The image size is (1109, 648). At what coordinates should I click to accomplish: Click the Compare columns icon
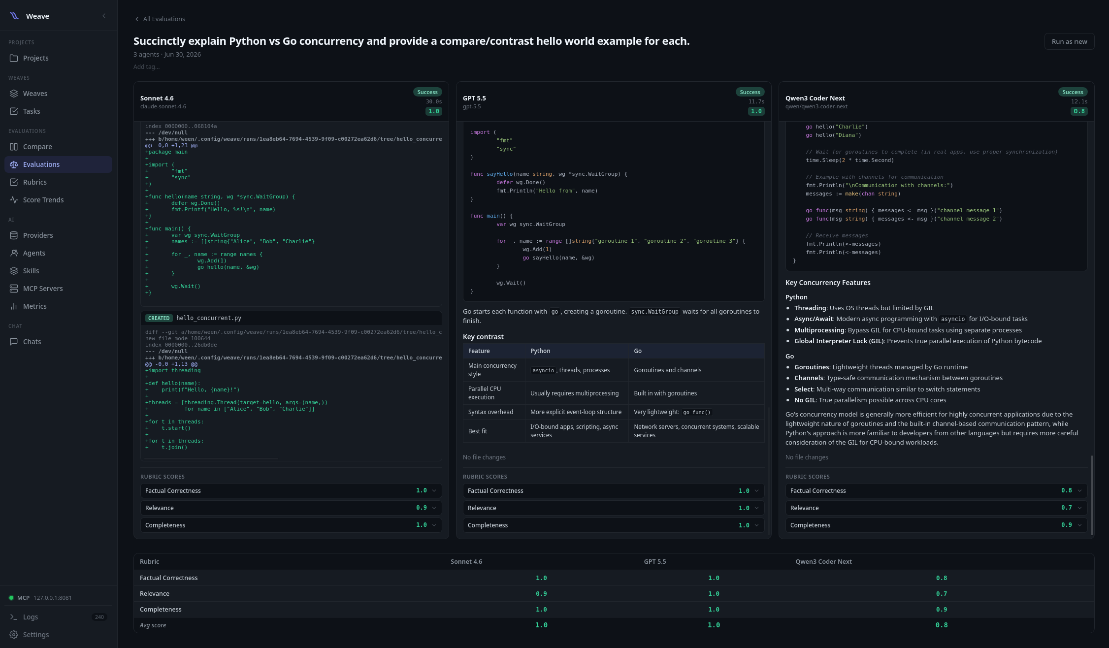coord(14,147)
